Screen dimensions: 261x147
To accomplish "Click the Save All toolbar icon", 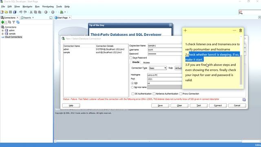I will (x=15, y=12).
